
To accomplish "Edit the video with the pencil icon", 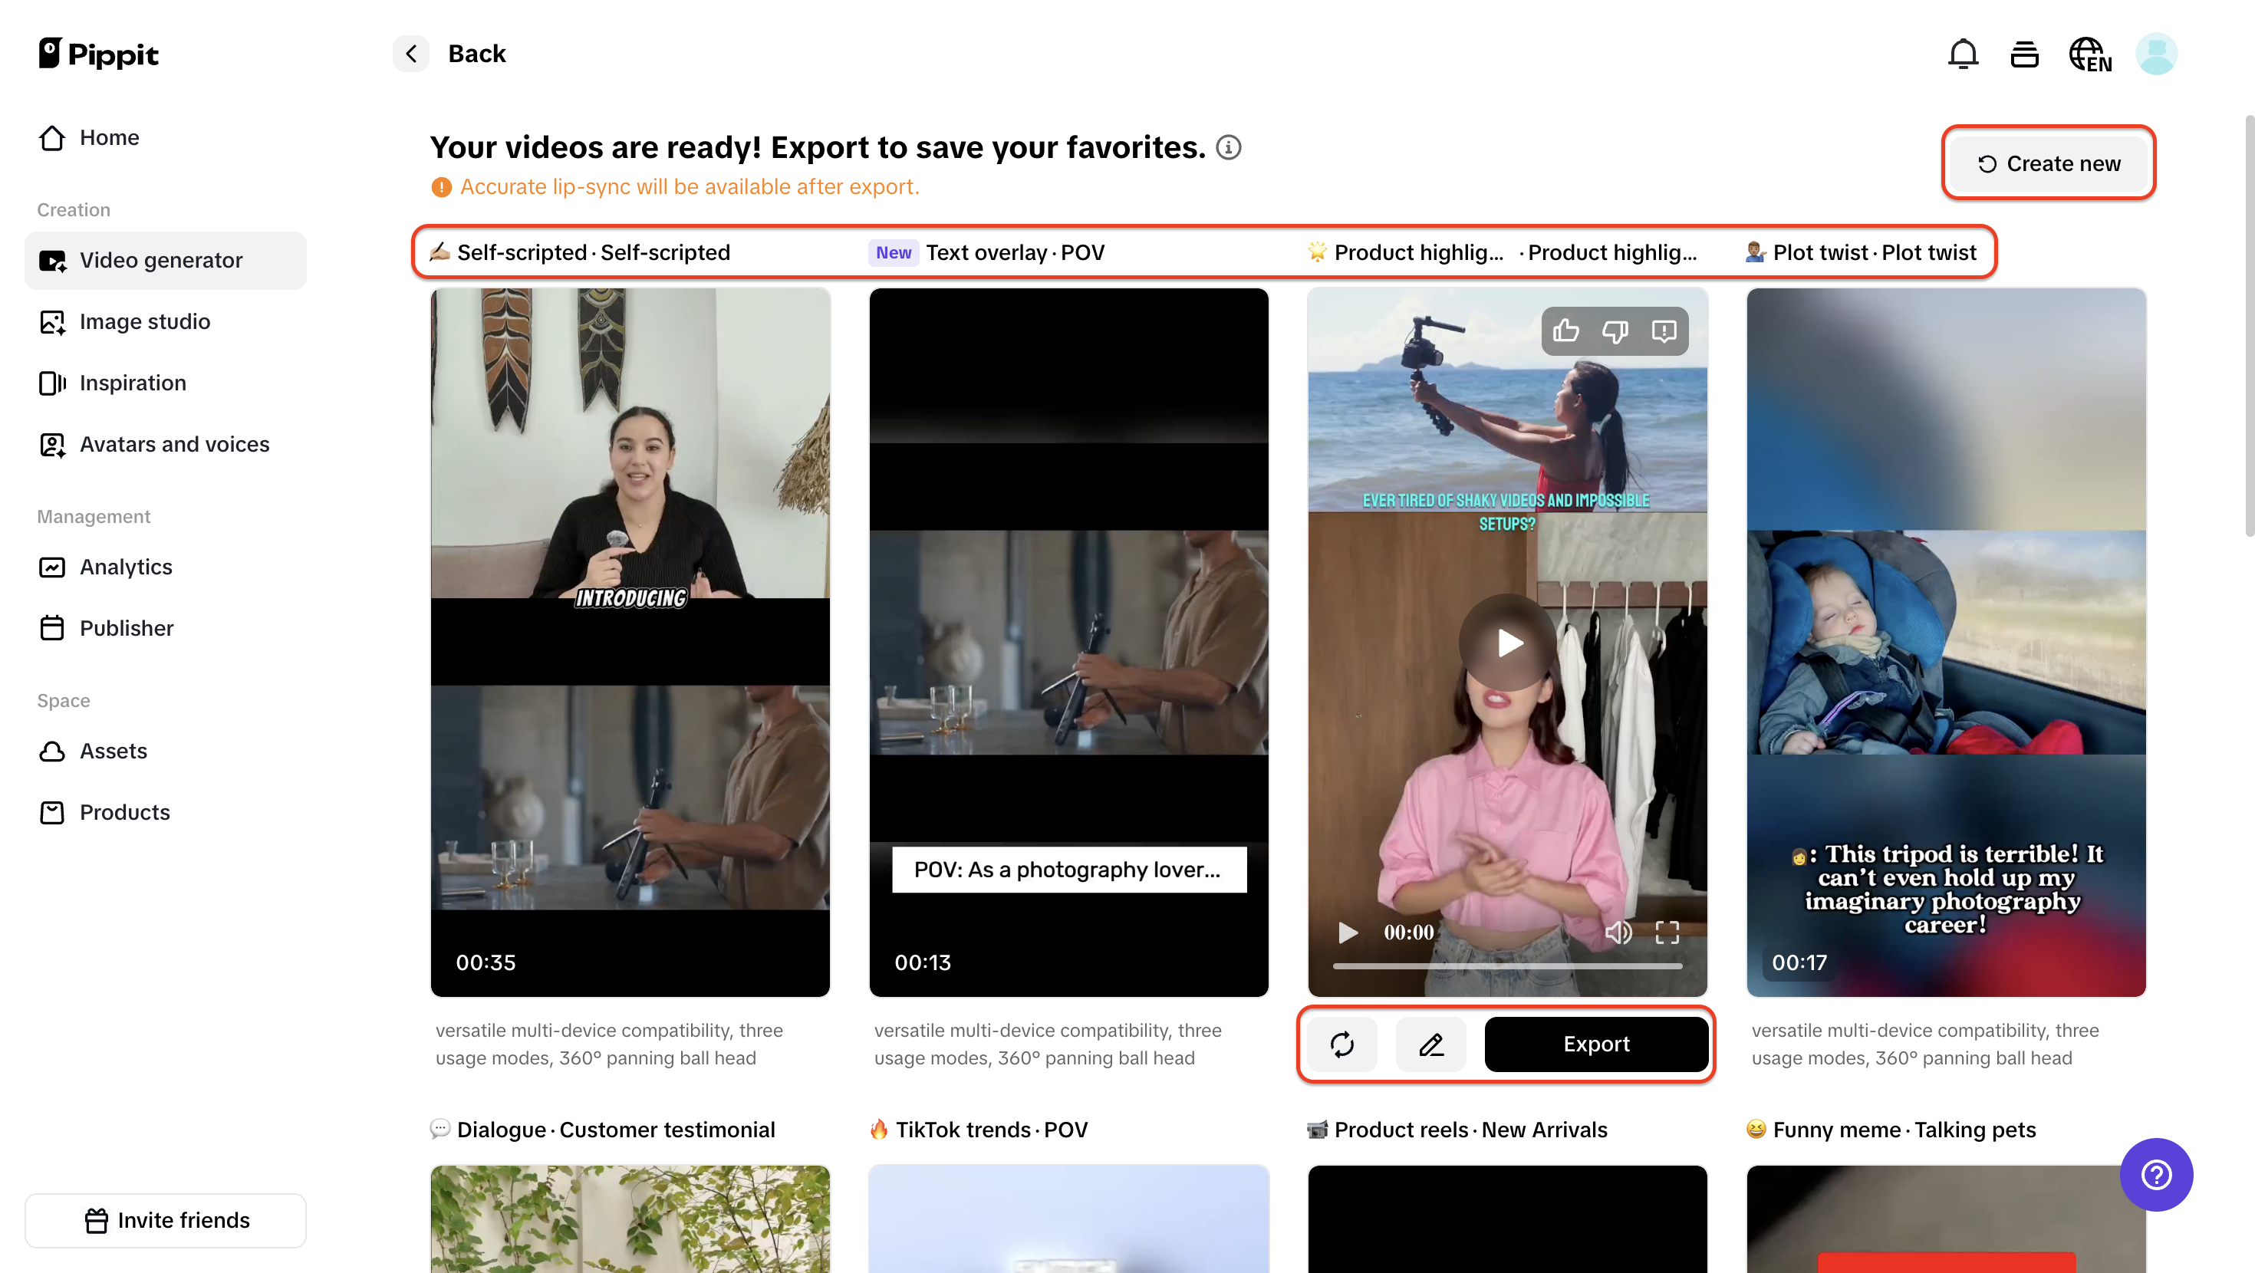I will 1430,1044.
